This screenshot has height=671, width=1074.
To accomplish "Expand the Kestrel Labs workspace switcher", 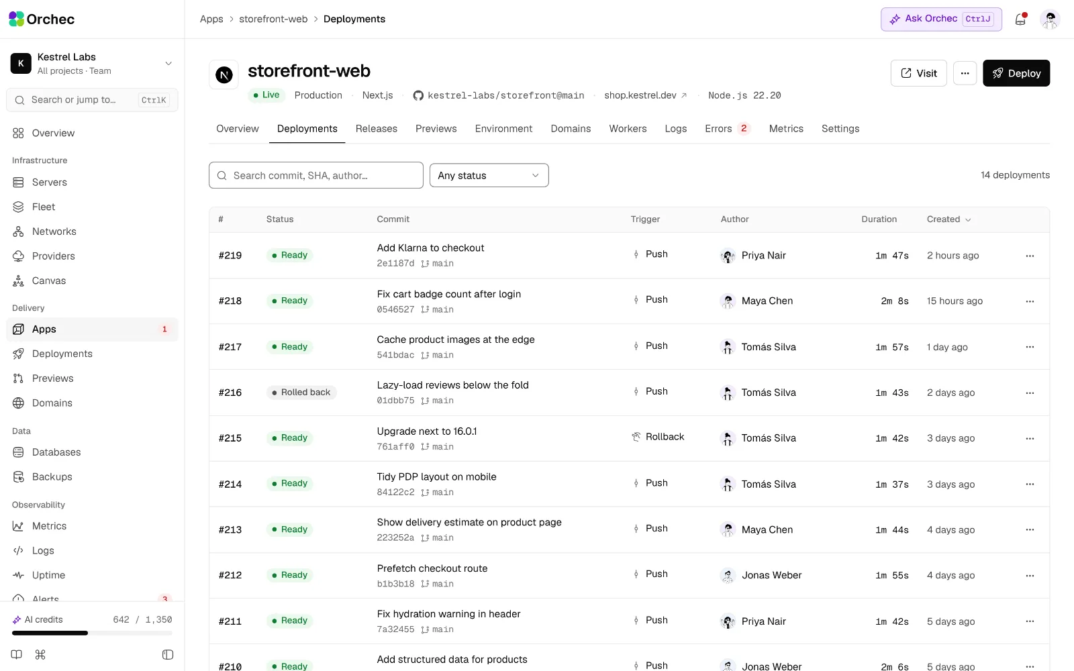I will (92, 64).
